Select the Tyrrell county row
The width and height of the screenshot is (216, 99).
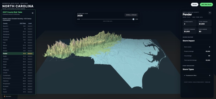18,92
